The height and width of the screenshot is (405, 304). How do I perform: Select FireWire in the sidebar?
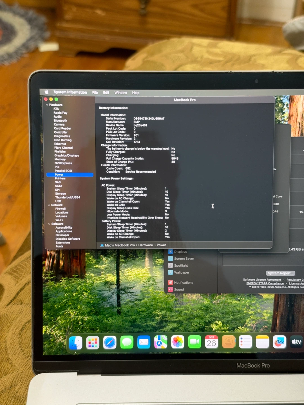tap(60, 152)
